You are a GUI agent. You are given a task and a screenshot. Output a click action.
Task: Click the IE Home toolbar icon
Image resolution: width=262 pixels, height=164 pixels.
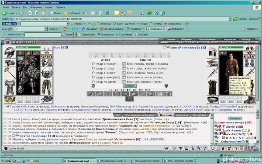click(x=43, y=13)
